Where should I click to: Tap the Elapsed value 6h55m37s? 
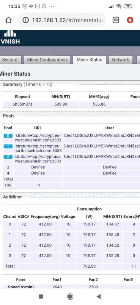tap(22, 104)
